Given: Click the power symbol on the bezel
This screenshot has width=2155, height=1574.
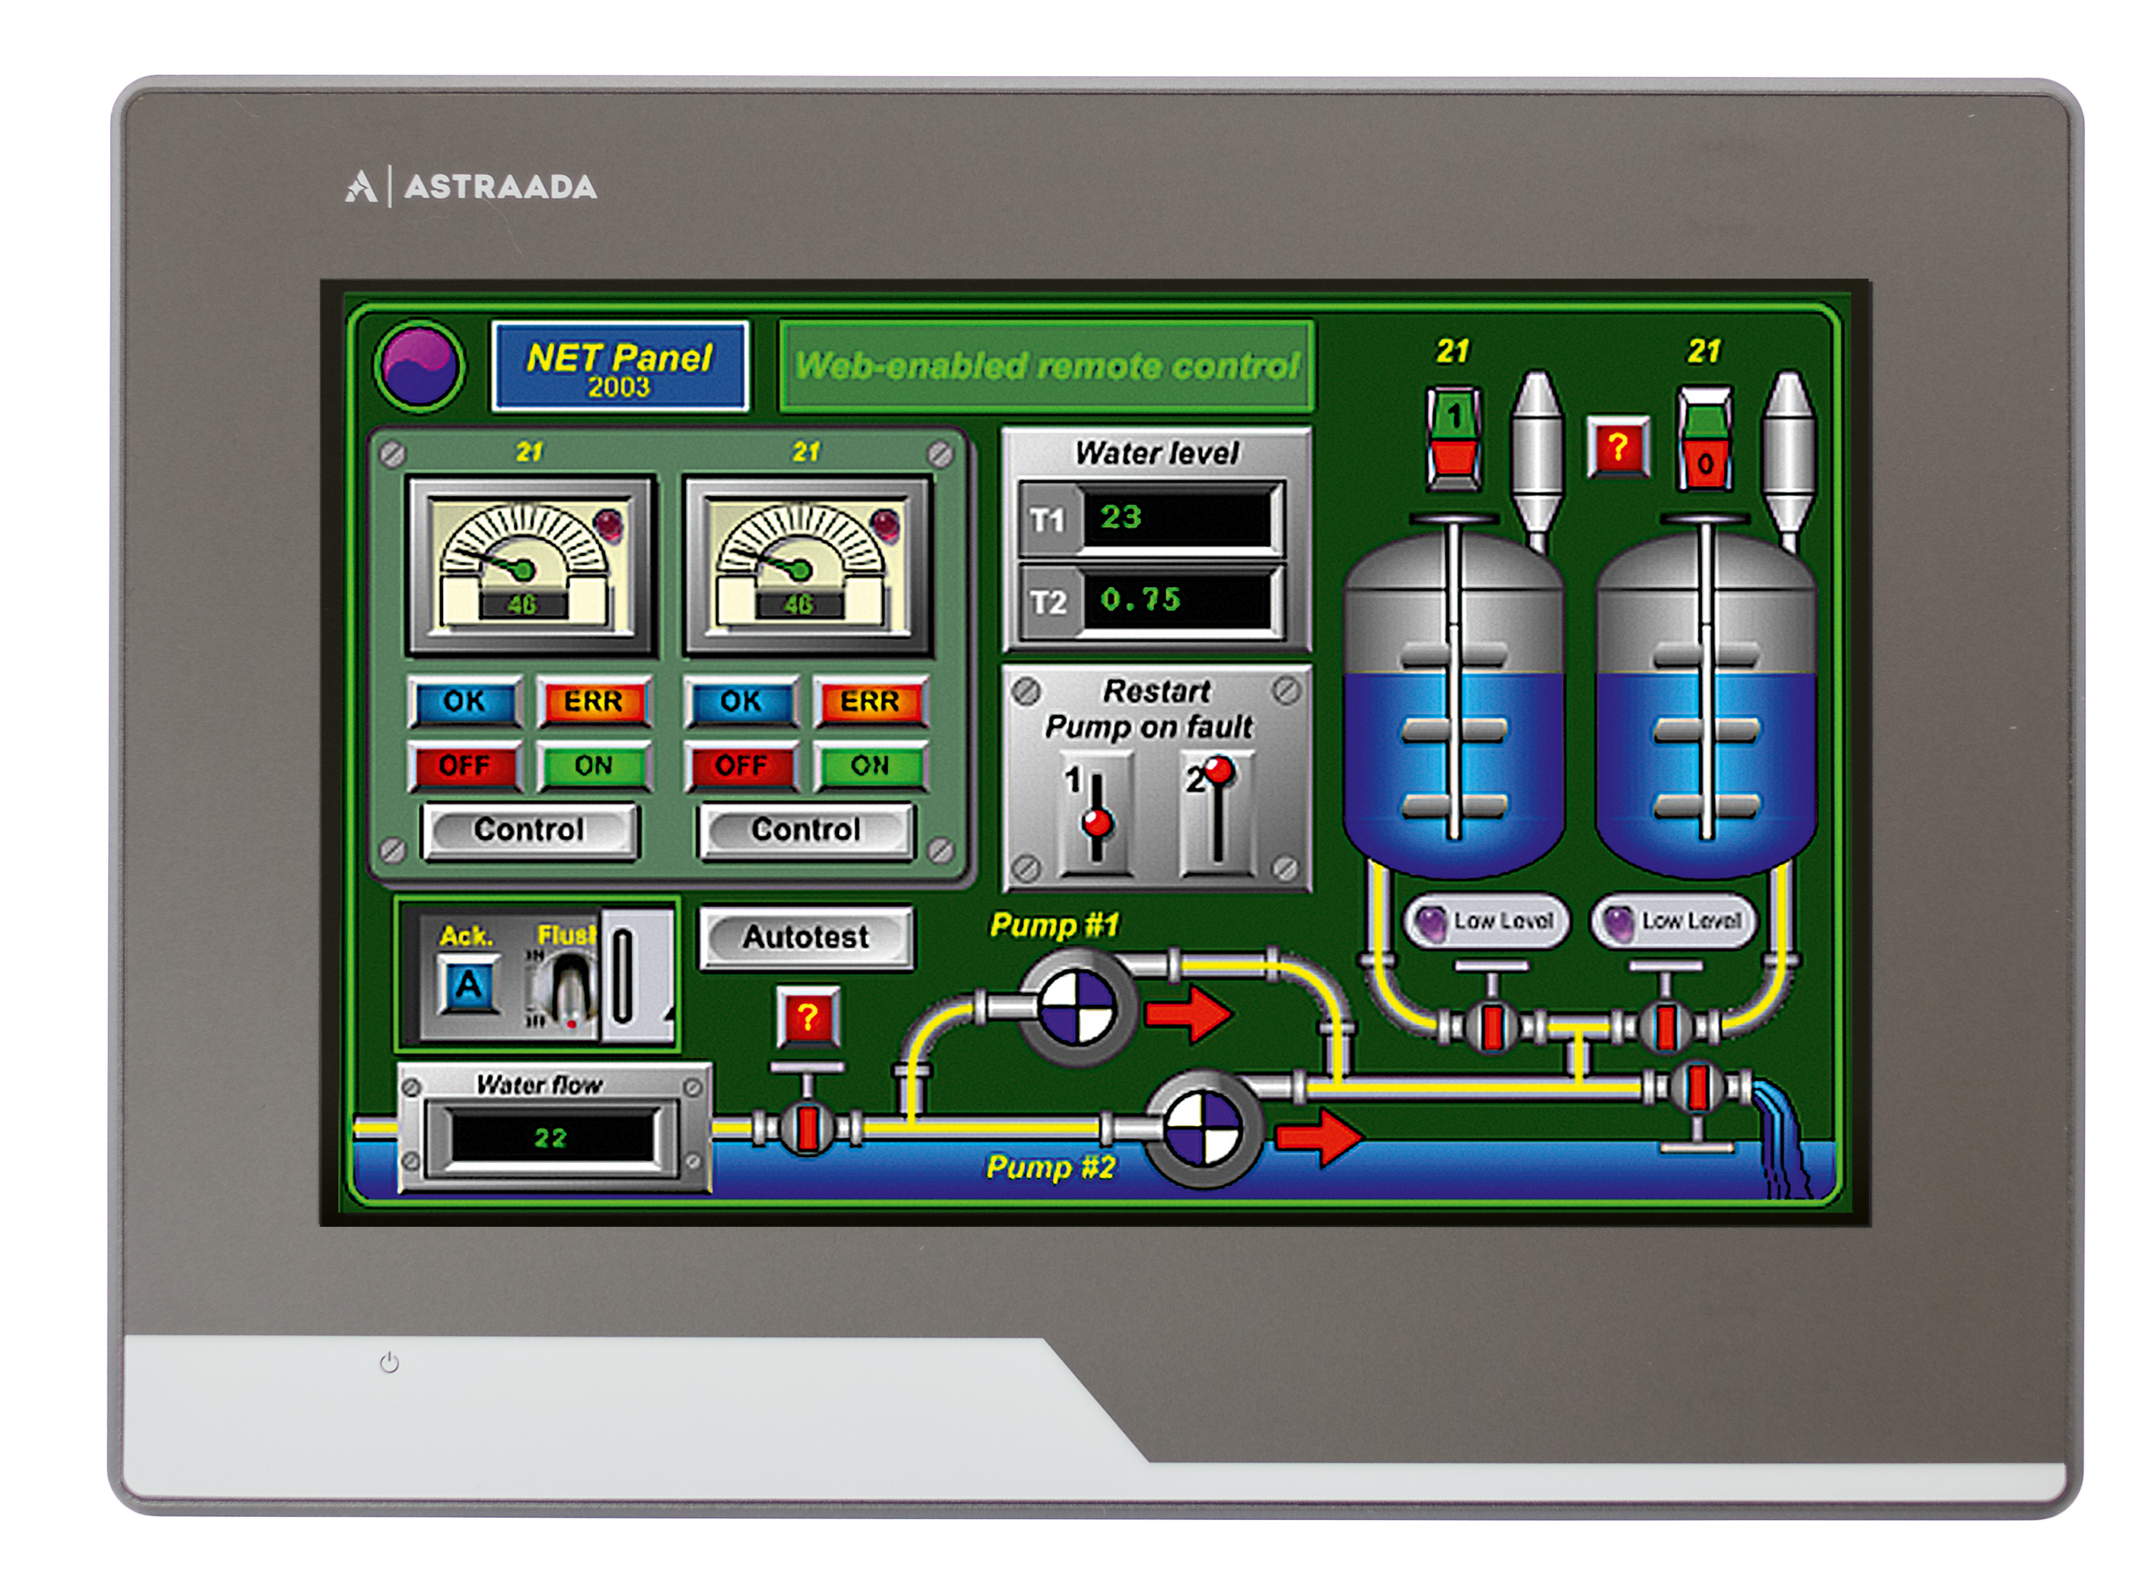Looking at the screenshot, I should click(389, 1363).
